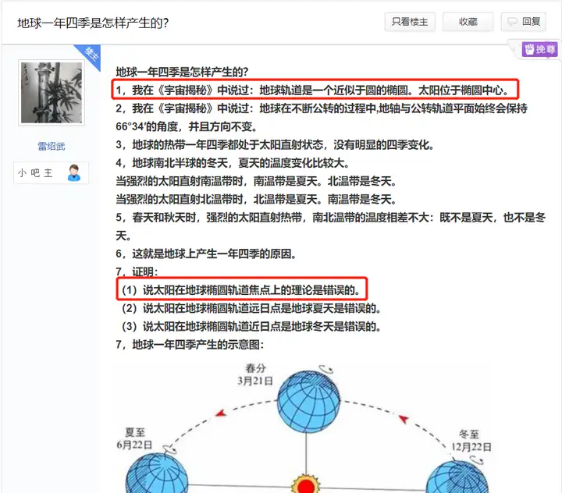Click the blue 楼主 corner ribbon

pyautogui.click(x=90, y=56)
